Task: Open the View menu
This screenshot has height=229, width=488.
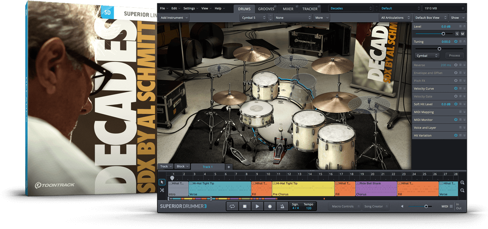Action: [x=207, y=9]
